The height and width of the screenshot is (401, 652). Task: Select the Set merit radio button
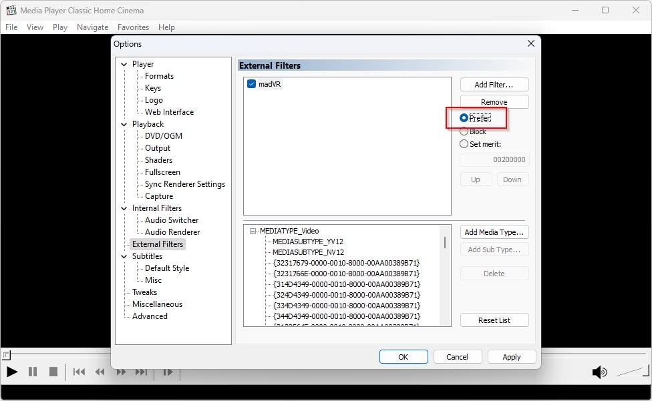[480, 144]
